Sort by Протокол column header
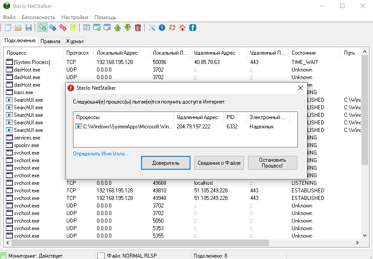 [x=78, y=53]
